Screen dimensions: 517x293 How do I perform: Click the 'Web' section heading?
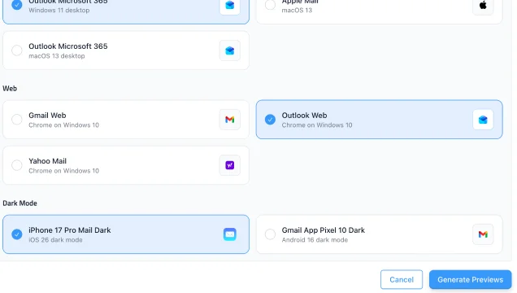10,89
